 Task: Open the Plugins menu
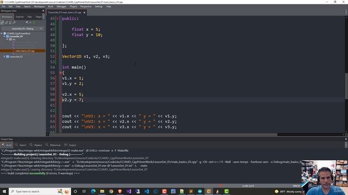[x=73, y=6]
